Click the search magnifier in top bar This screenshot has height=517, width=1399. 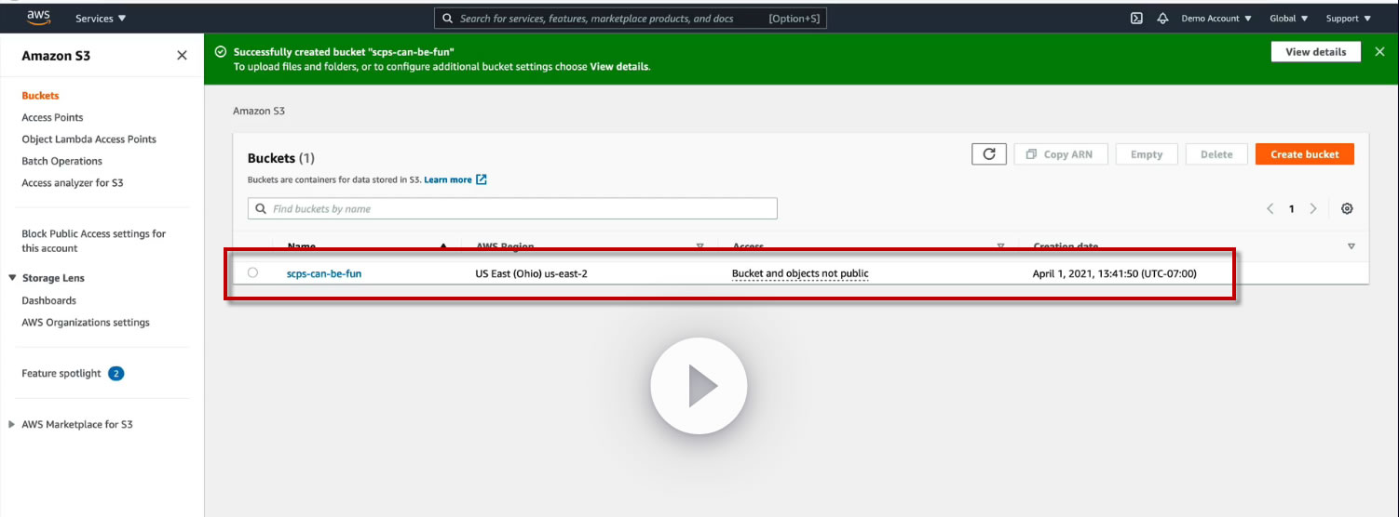pos(447,19)
